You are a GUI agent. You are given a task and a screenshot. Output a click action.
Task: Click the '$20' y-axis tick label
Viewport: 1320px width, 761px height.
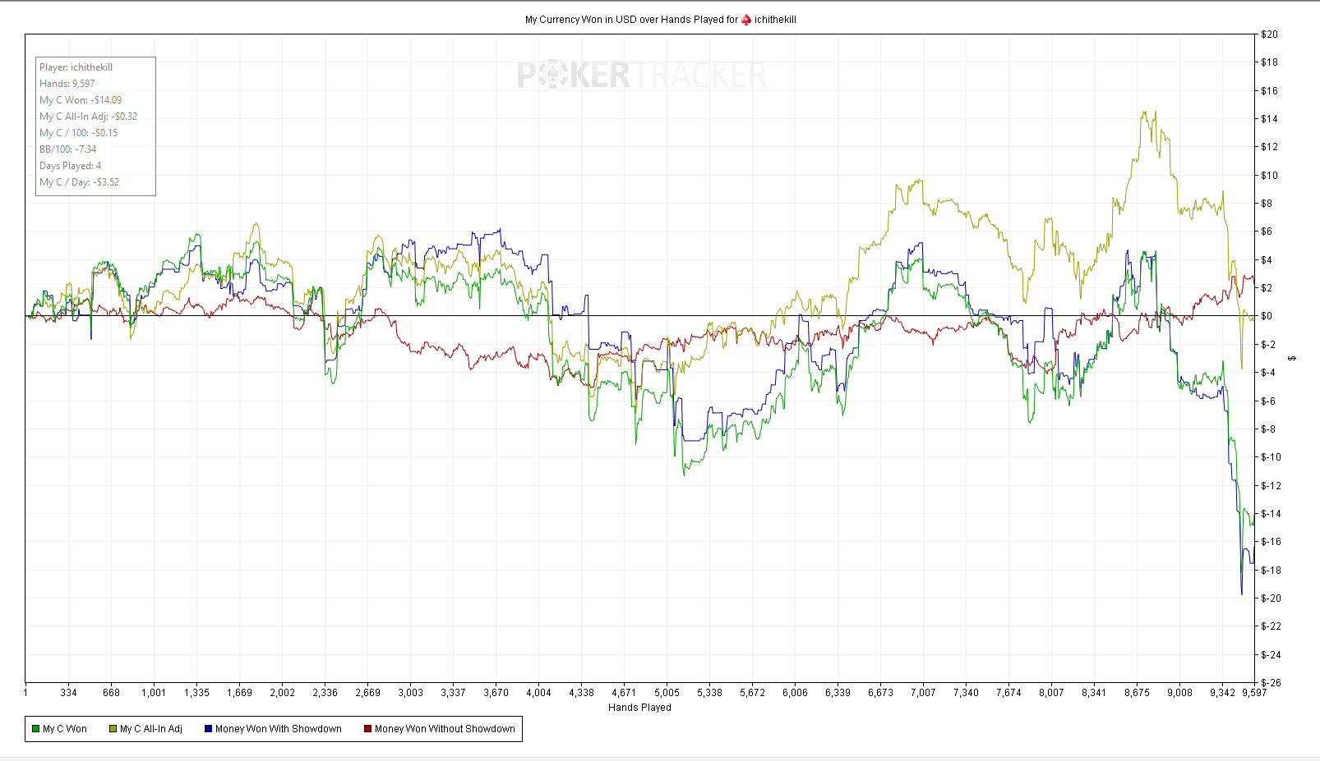click(1269, 34)
